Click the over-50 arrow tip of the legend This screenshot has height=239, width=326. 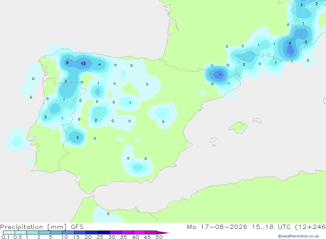(163, 233)
